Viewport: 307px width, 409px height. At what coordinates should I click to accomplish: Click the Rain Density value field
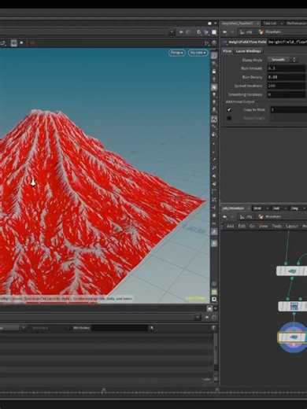(x=287, y=77)
